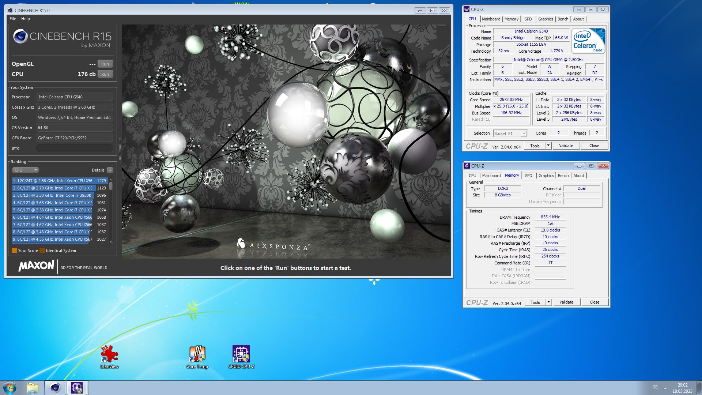Click Tools button in lower CPU-Z
This screenshot has width=702, height=395.
point(535,302)
